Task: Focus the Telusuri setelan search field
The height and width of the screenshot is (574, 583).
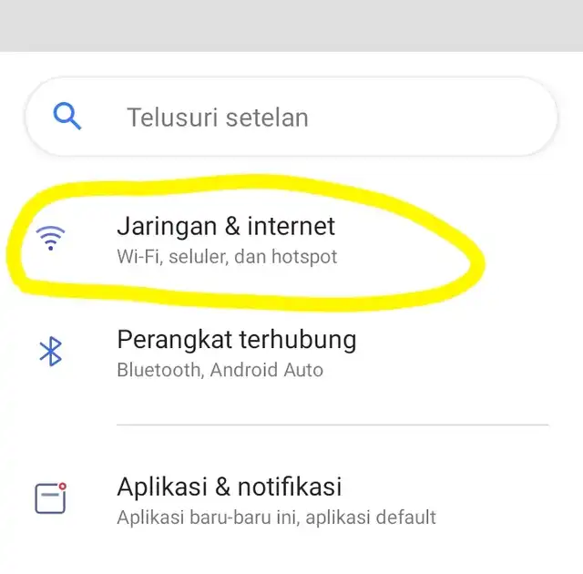Action: tap(291, 117)
